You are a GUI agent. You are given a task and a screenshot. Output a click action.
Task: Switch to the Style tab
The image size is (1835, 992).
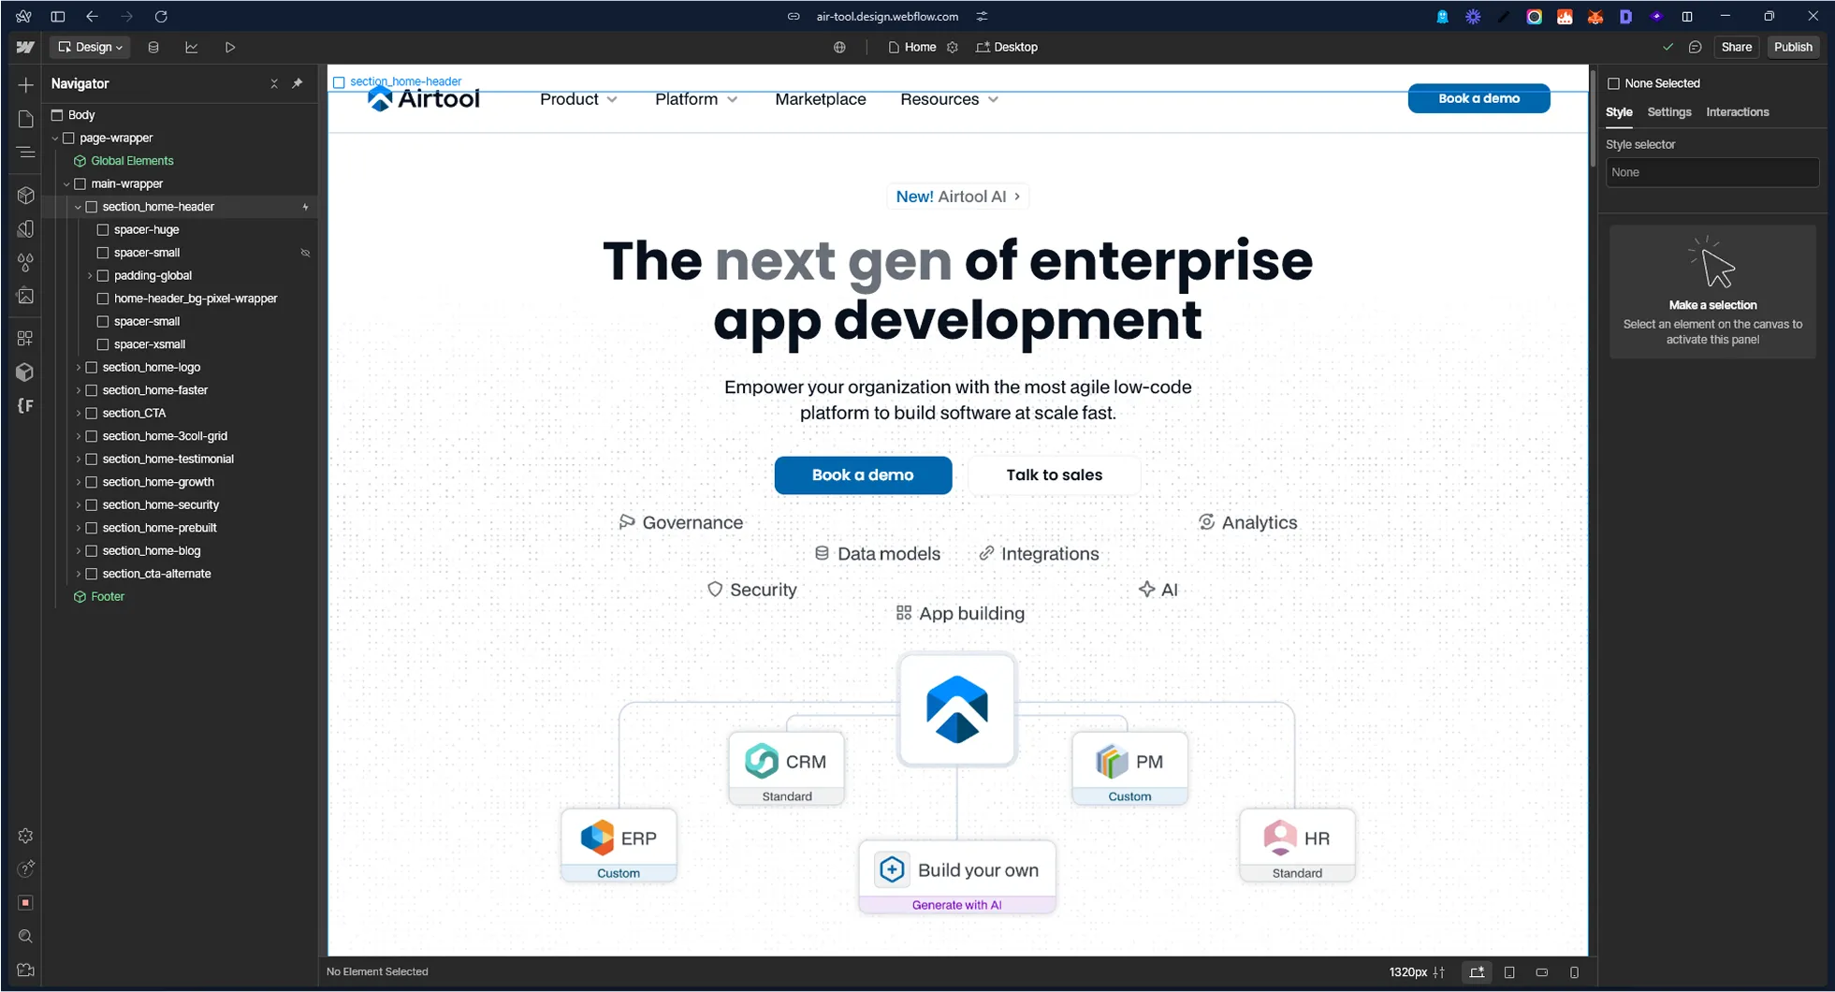pyautogui.click(x=1619, y=112)
